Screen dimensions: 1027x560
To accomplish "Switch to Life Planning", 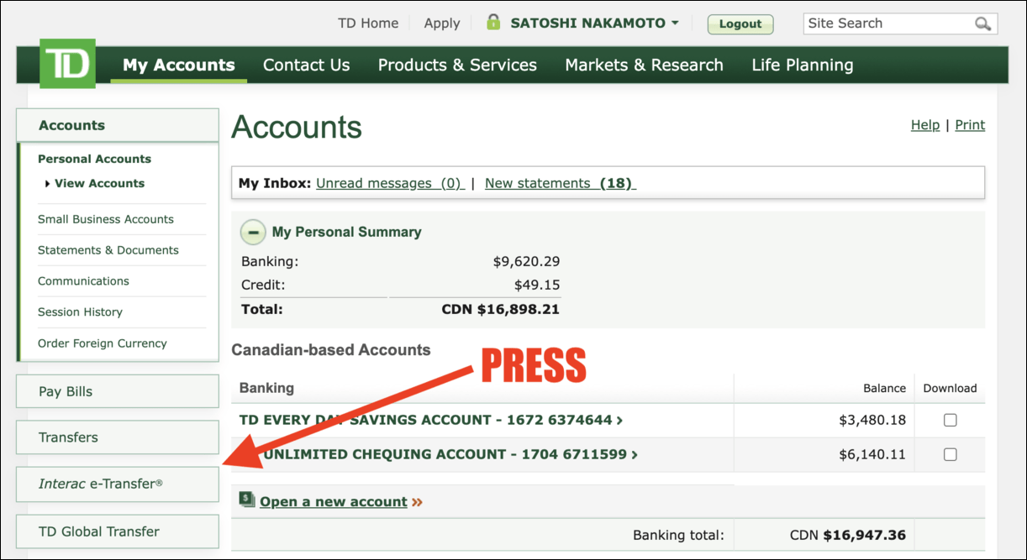I will [x=801, y=65].
